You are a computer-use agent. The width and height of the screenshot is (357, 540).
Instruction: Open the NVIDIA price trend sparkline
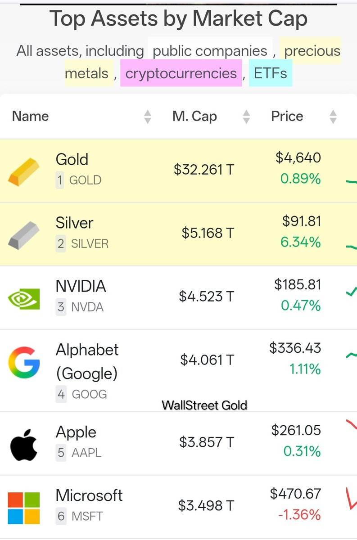click(351, 292)
